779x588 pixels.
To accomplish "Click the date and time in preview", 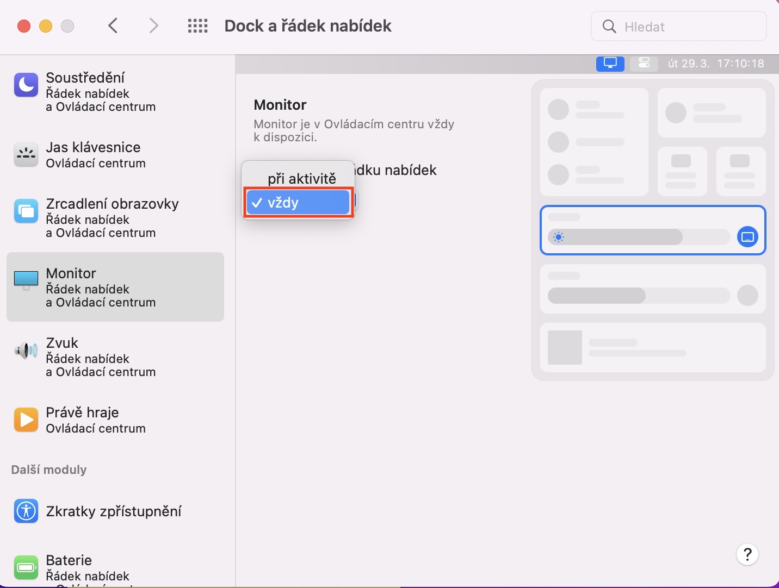I will point(716,64).
